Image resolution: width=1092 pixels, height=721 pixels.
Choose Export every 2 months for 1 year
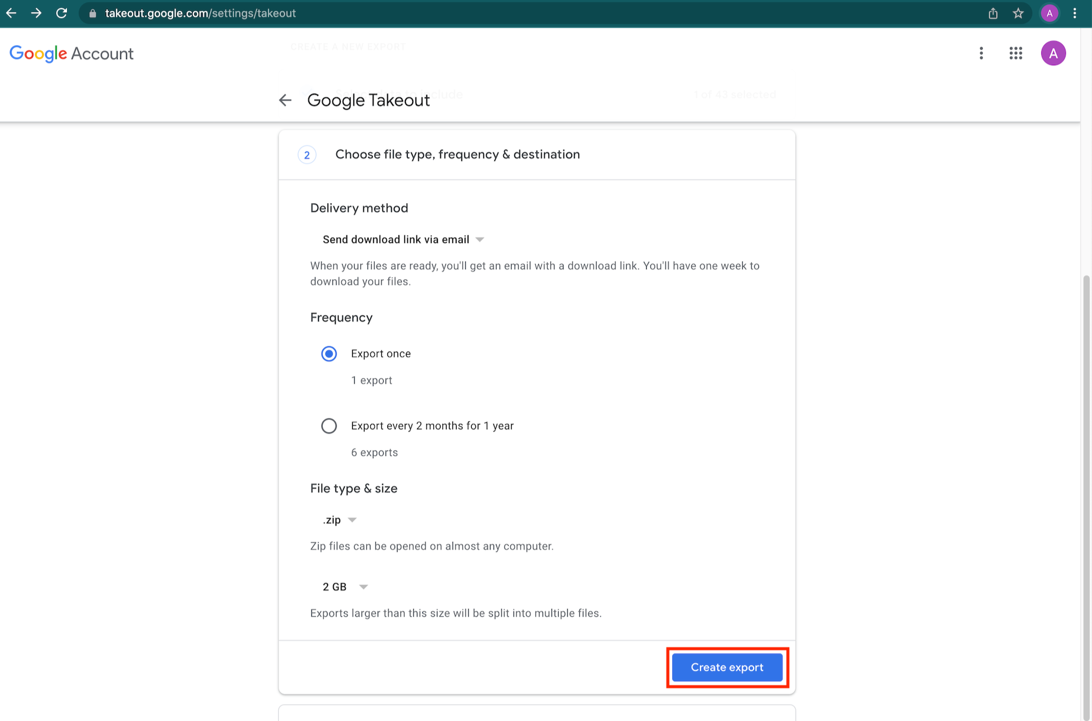point(329,426)
